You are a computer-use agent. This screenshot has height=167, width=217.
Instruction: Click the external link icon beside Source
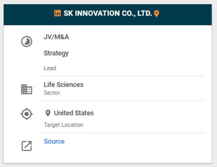click(26, 146)
